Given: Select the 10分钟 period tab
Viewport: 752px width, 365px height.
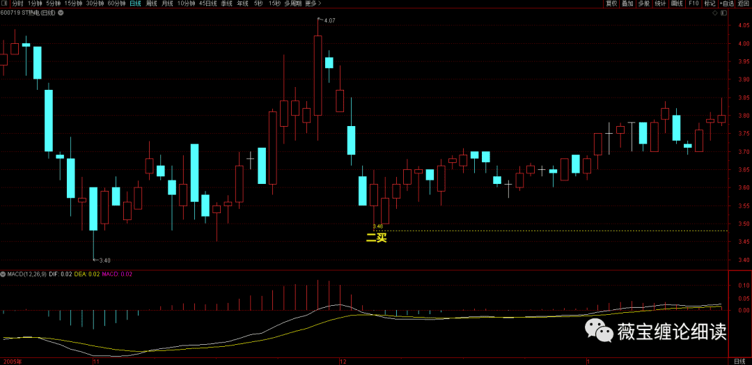Looking at the screenshot, I should coord(186,4).
